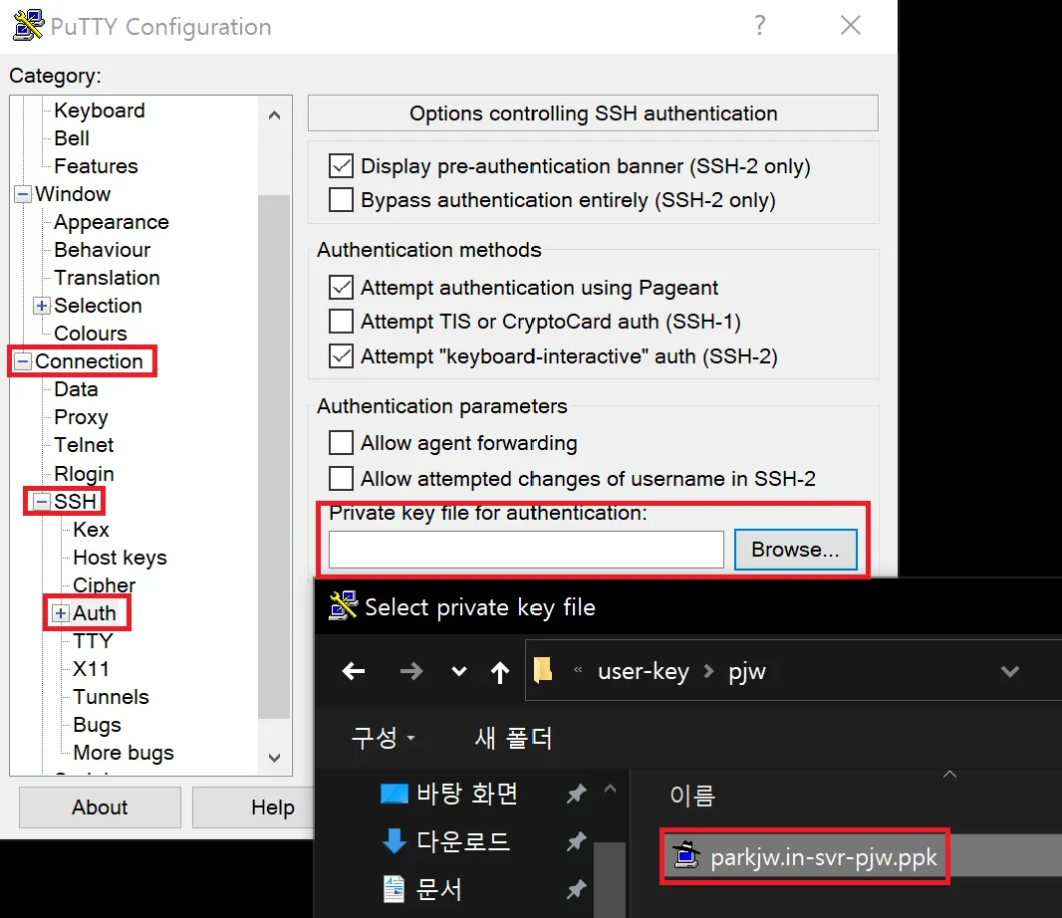This screenshot has height=918, width=1062.
Task: Click the document icon beside 문서
Action: tap(394, 889)
